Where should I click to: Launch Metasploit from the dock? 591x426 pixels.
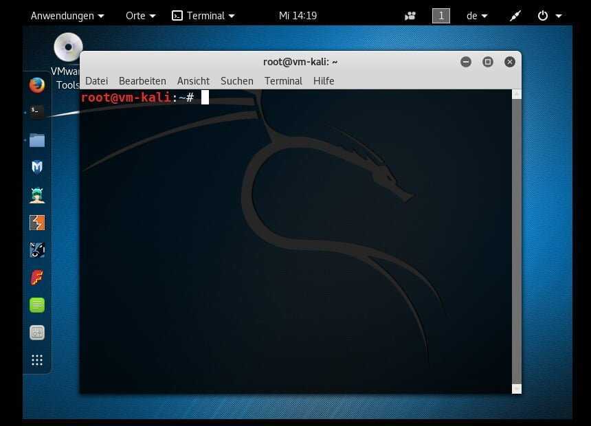[37, 167]
